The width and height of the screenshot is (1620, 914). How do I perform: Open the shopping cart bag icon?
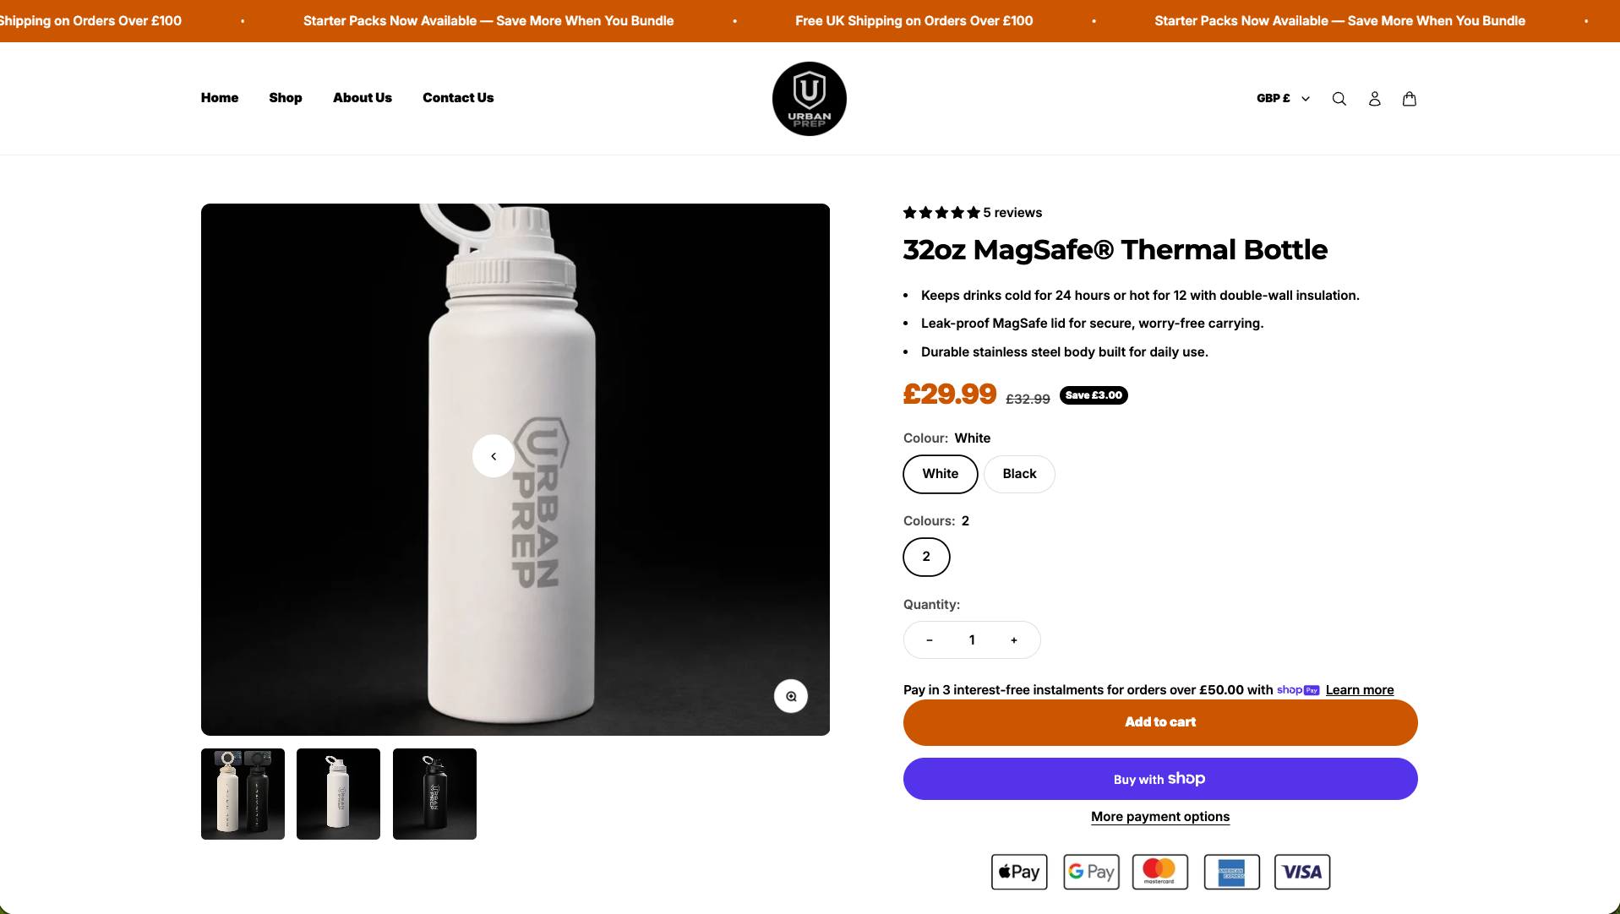click(x=1409, y=99)
